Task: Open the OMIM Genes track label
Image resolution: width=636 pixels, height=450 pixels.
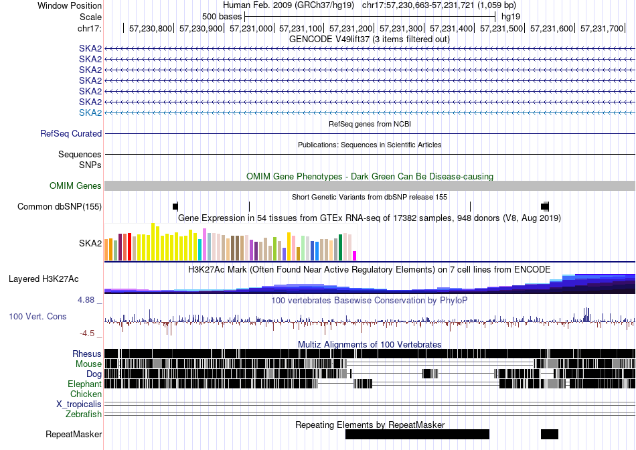Action: point(76,186)
